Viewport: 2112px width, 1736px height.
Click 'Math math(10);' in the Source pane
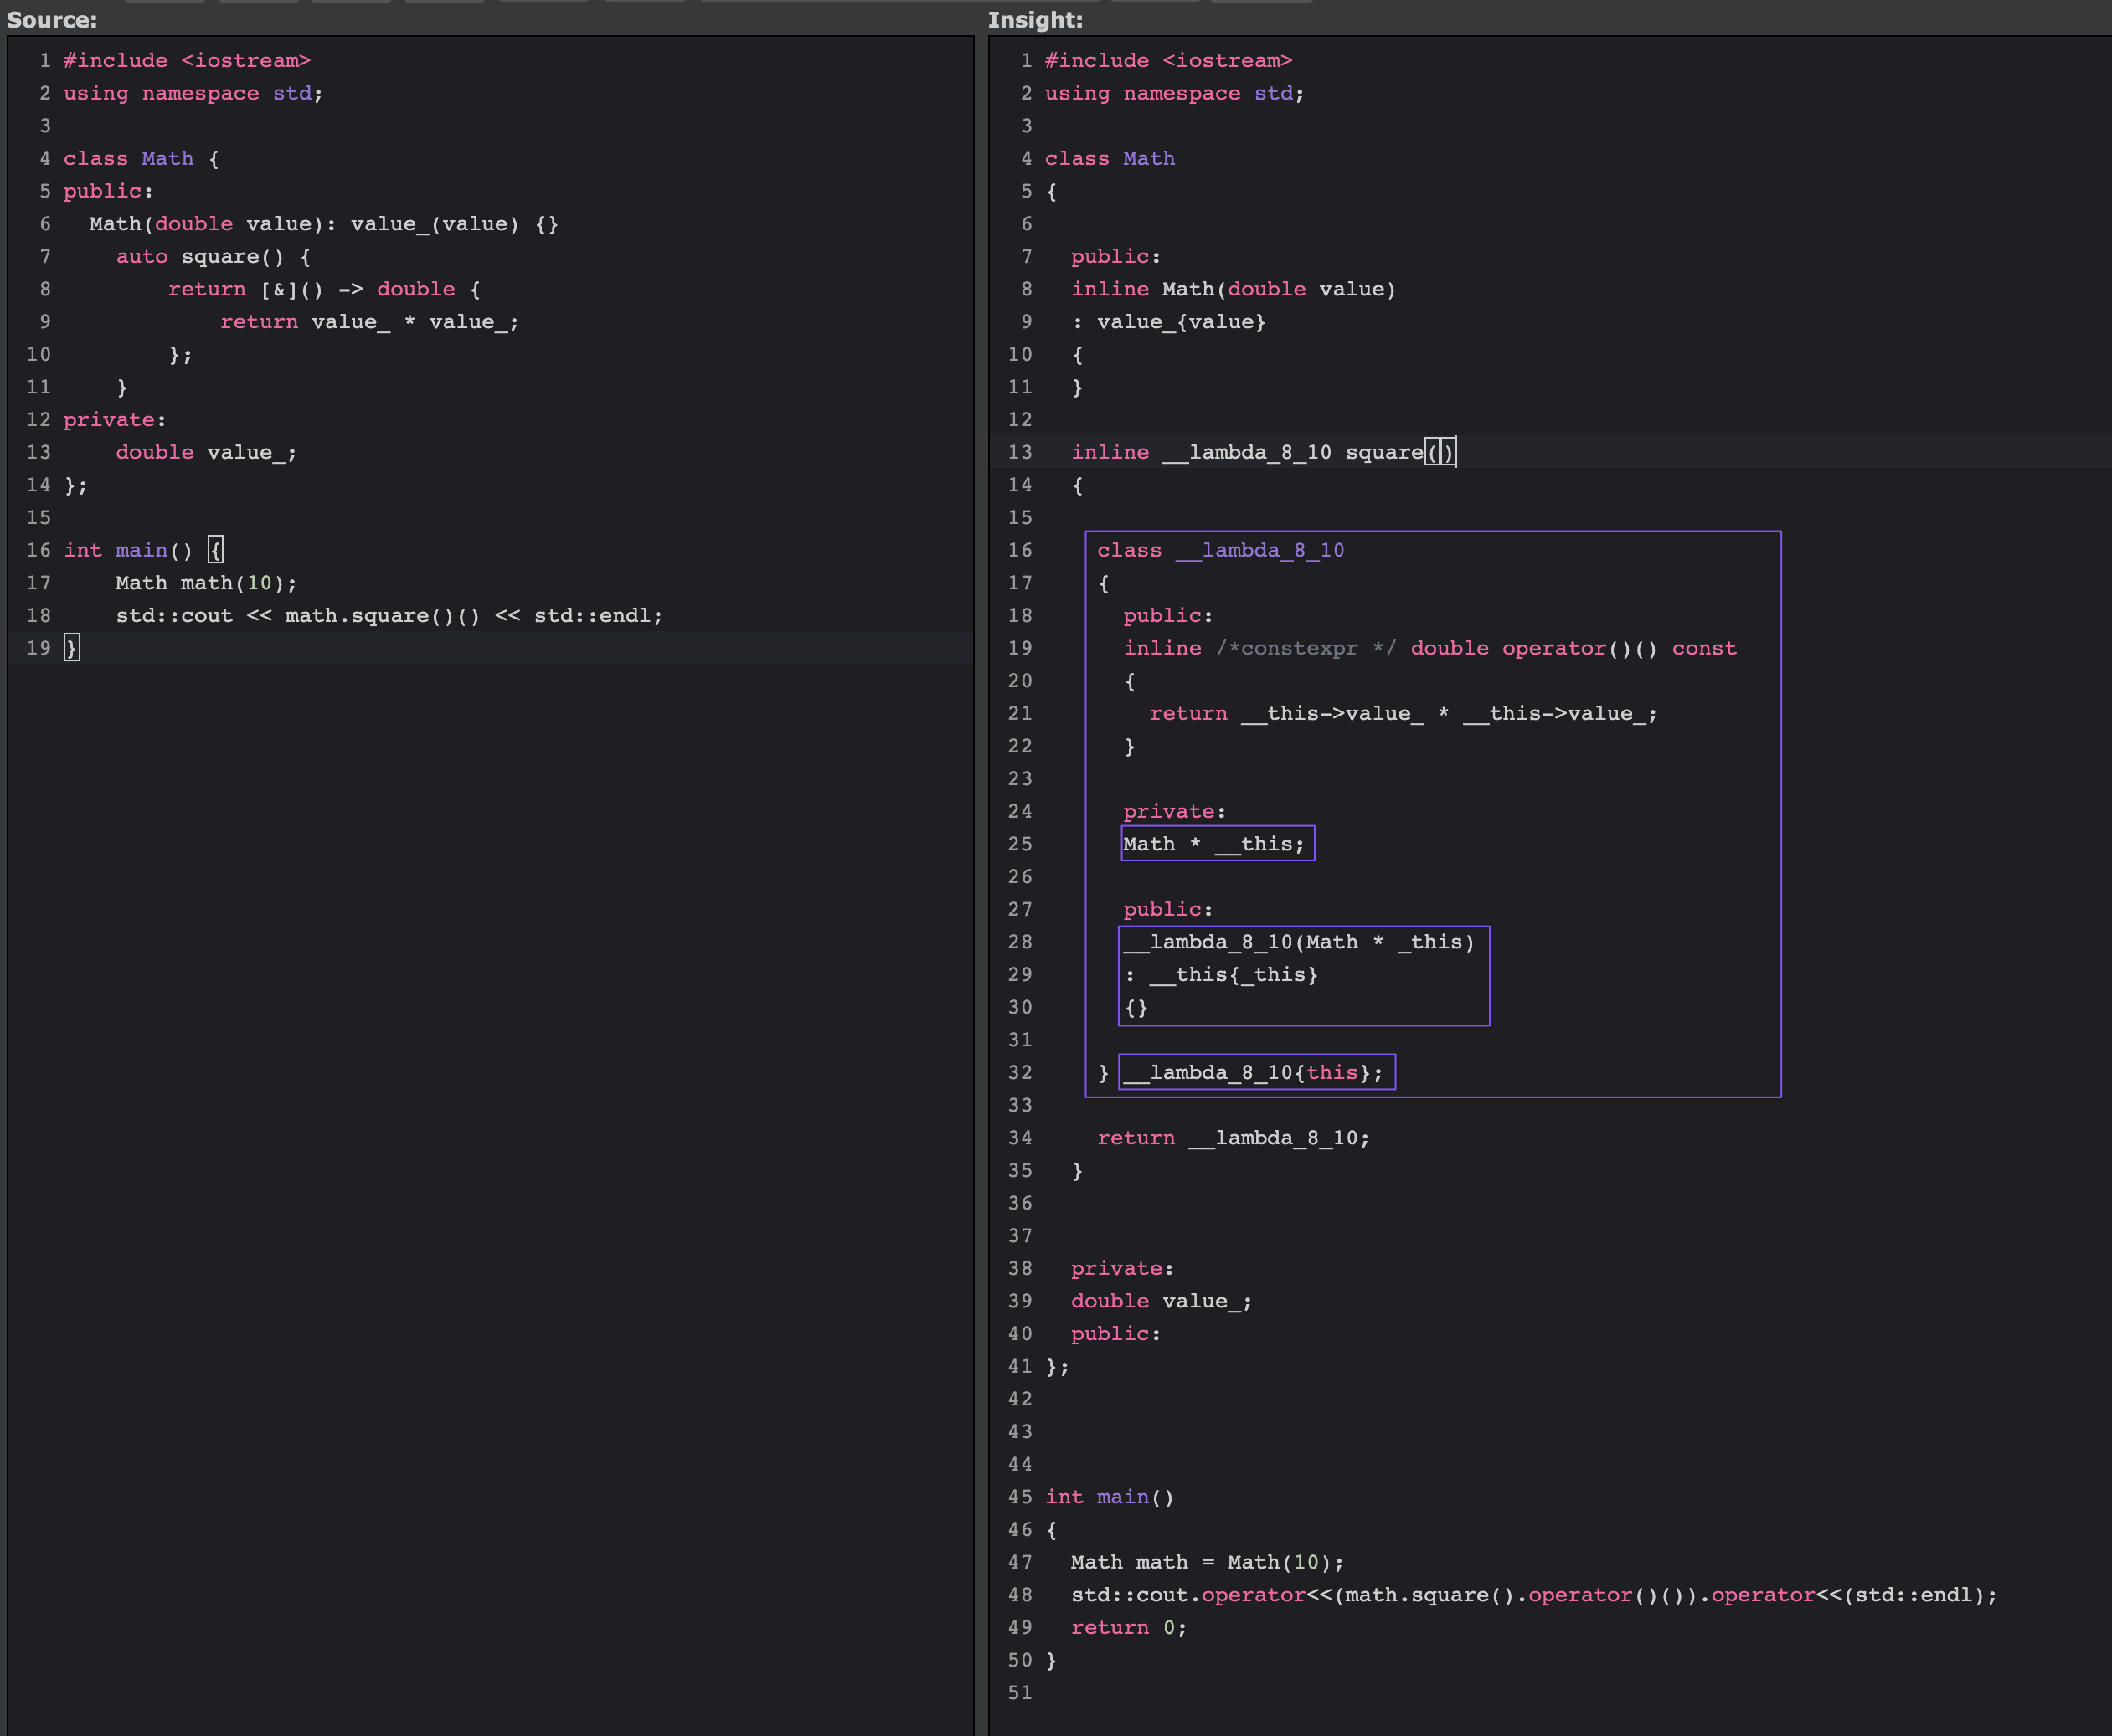(x=205, y=583)
